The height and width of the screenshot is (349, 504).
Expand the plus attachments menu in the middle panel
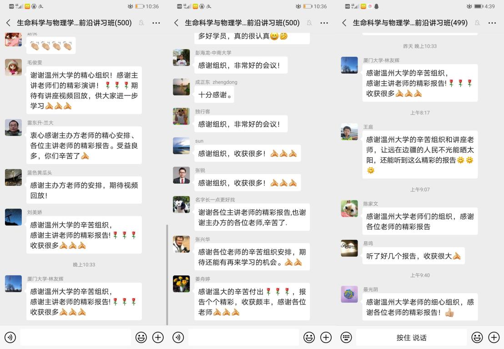tap(326, 337)
